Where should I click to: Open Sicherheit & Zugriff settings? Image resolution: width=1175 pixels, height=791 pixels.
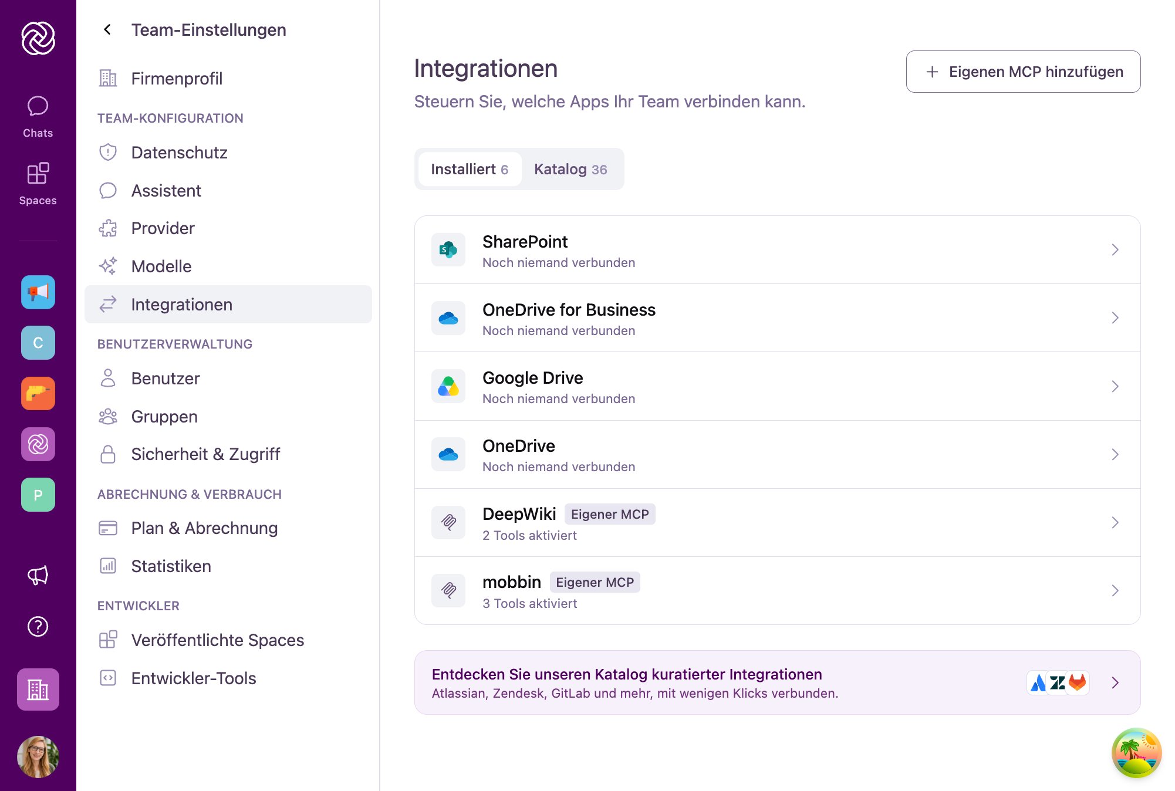tap(228, 454)
